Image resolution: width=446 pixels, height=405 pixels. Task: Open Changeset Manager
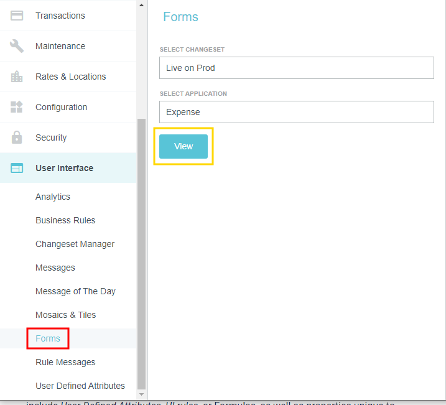coord(75,244)
